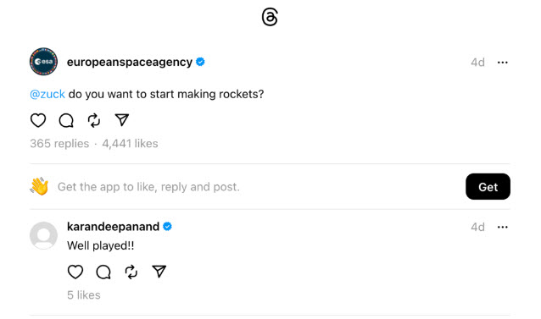
Task: Share karandeepanand's comment with send icon
Action: [159, 272]
